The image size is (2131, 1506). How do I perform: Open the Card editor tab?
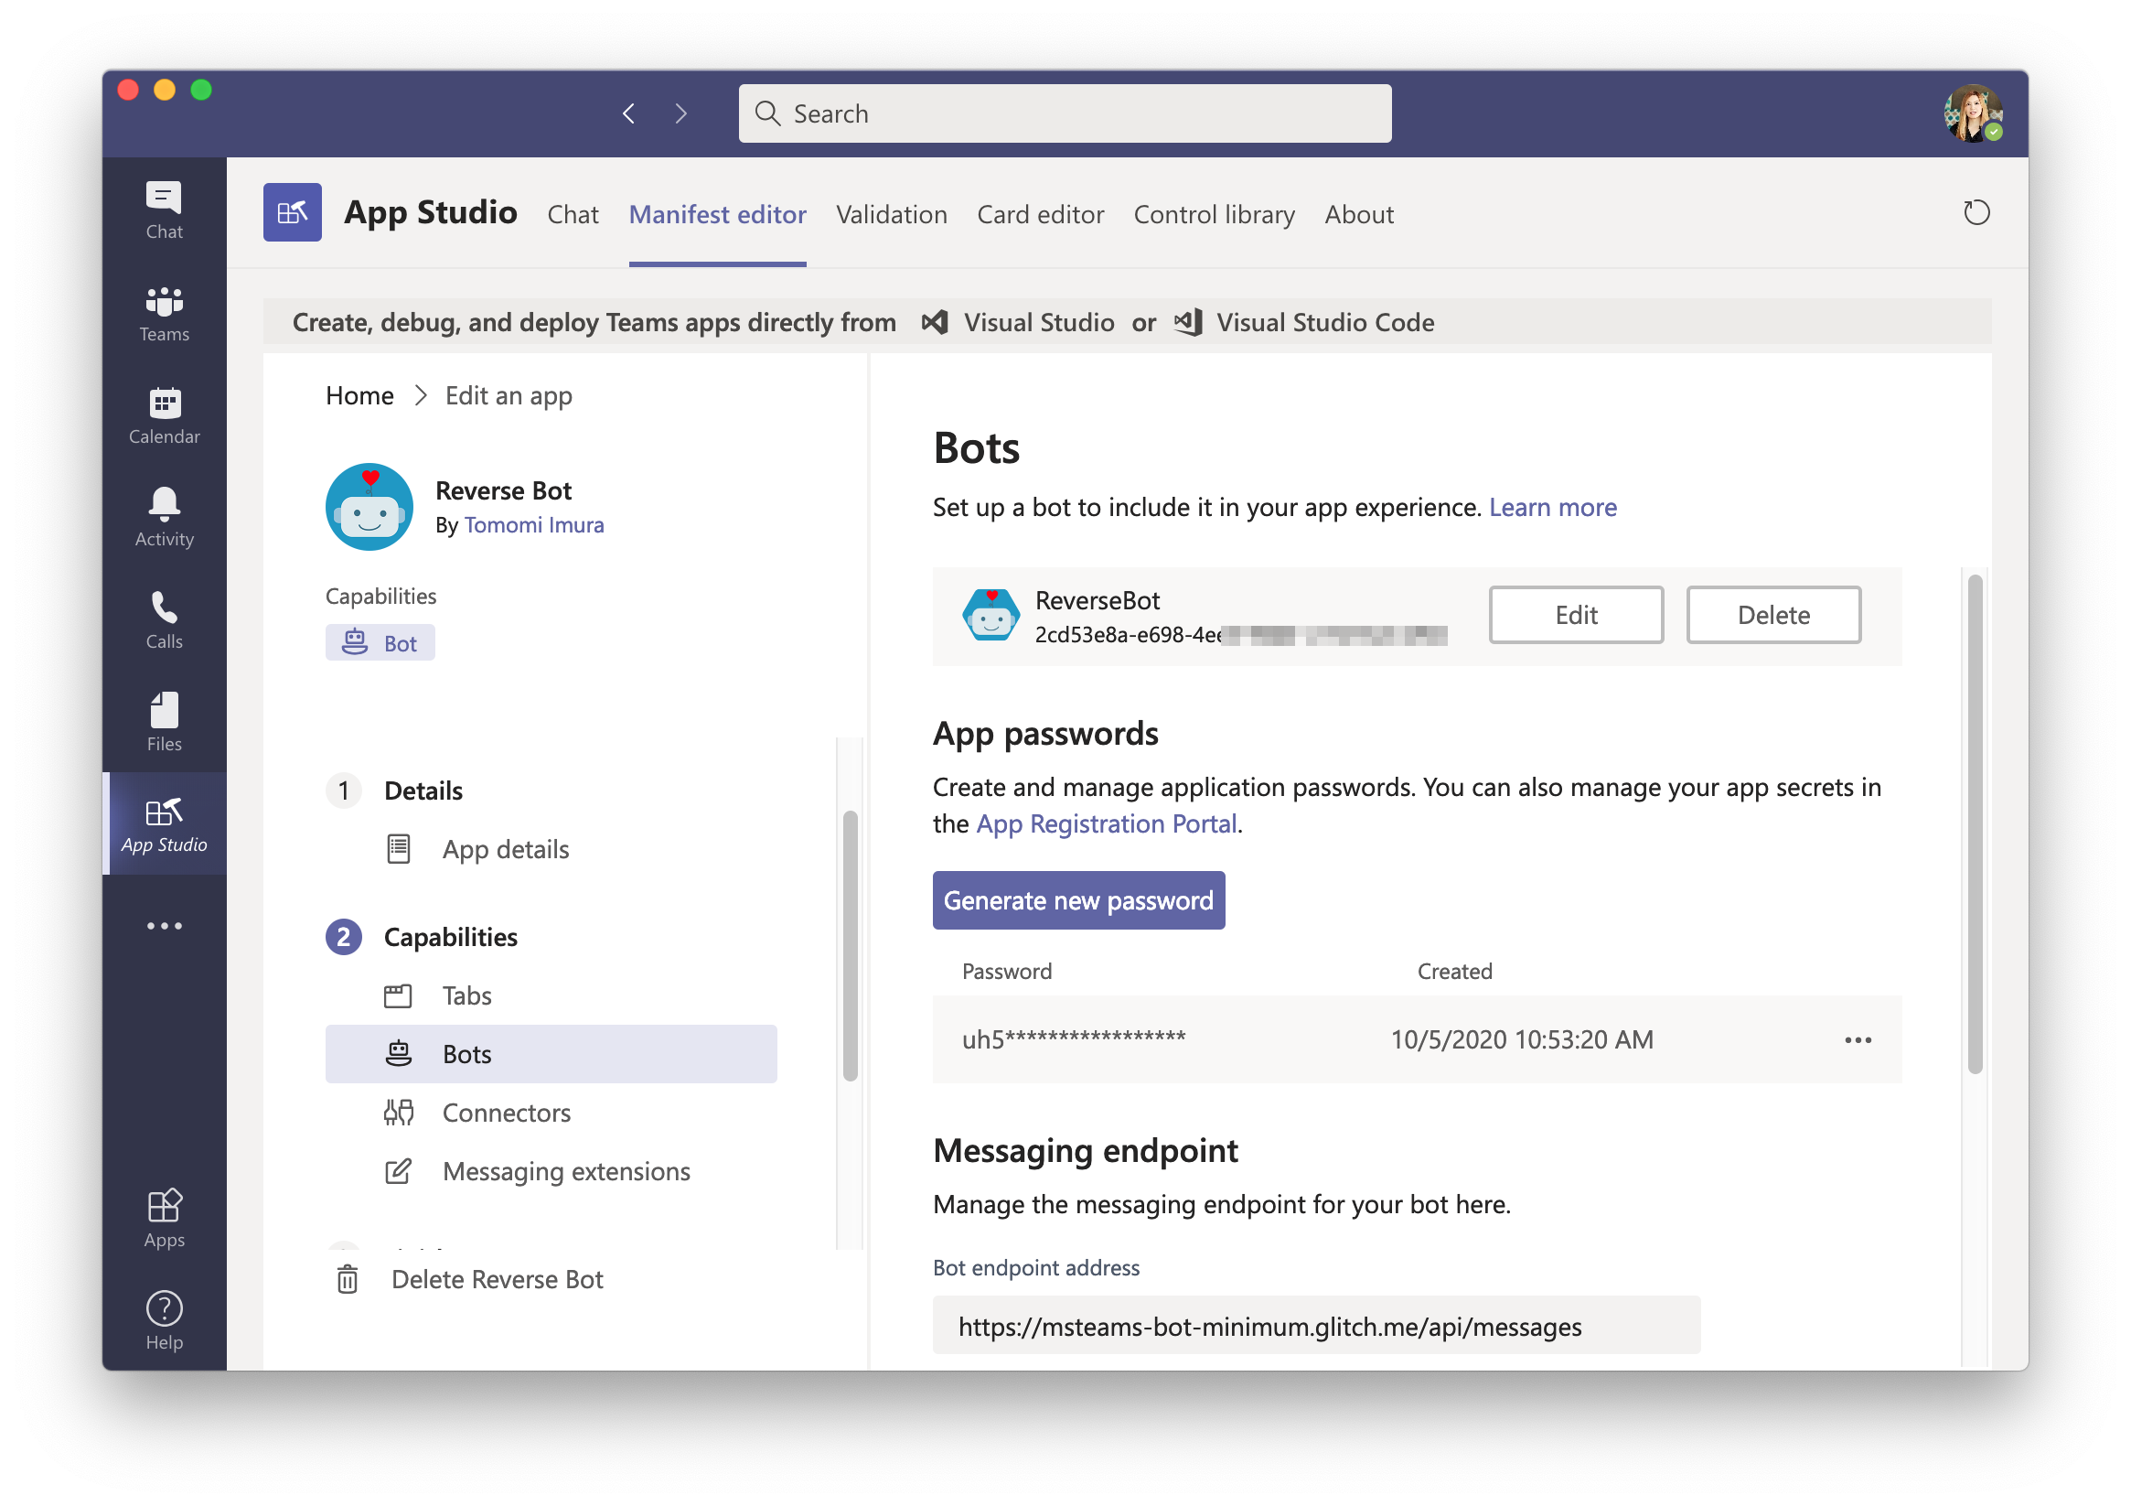point(1041,214)
